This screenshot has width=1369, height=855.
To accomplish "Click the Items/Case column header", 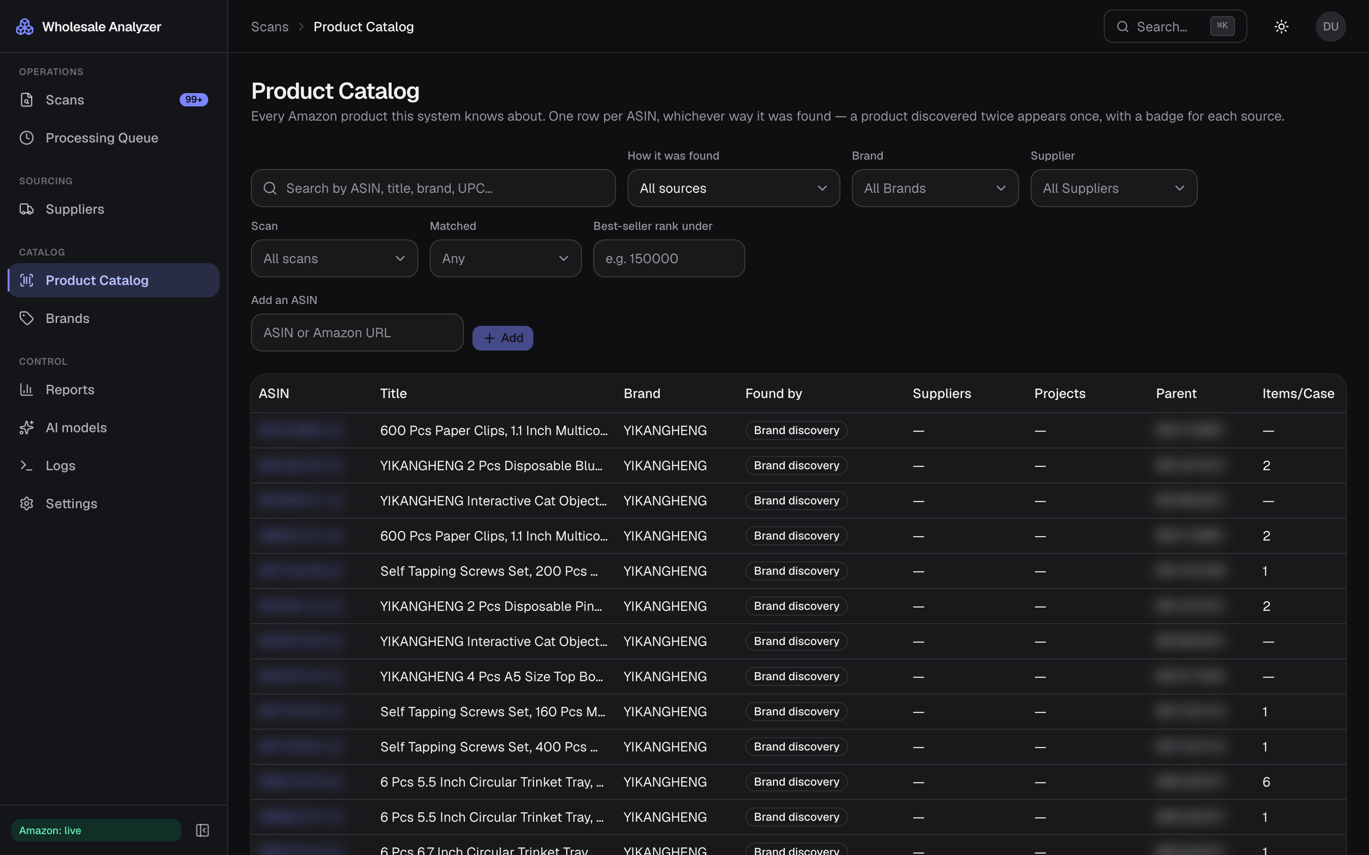I will click(x=1298, y=394).
